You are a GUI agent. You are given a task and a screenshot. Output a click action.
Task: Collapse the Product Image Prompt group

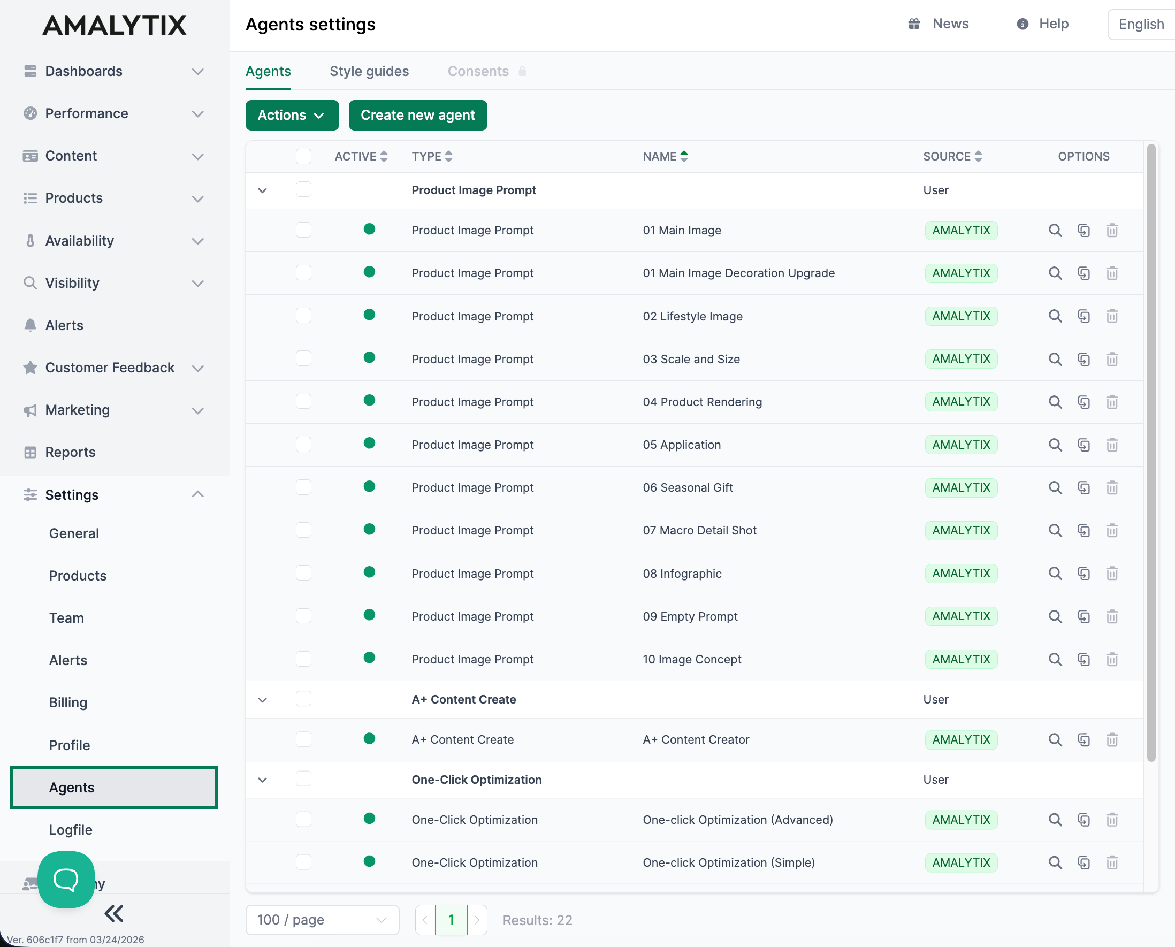(x=262, y=190)
